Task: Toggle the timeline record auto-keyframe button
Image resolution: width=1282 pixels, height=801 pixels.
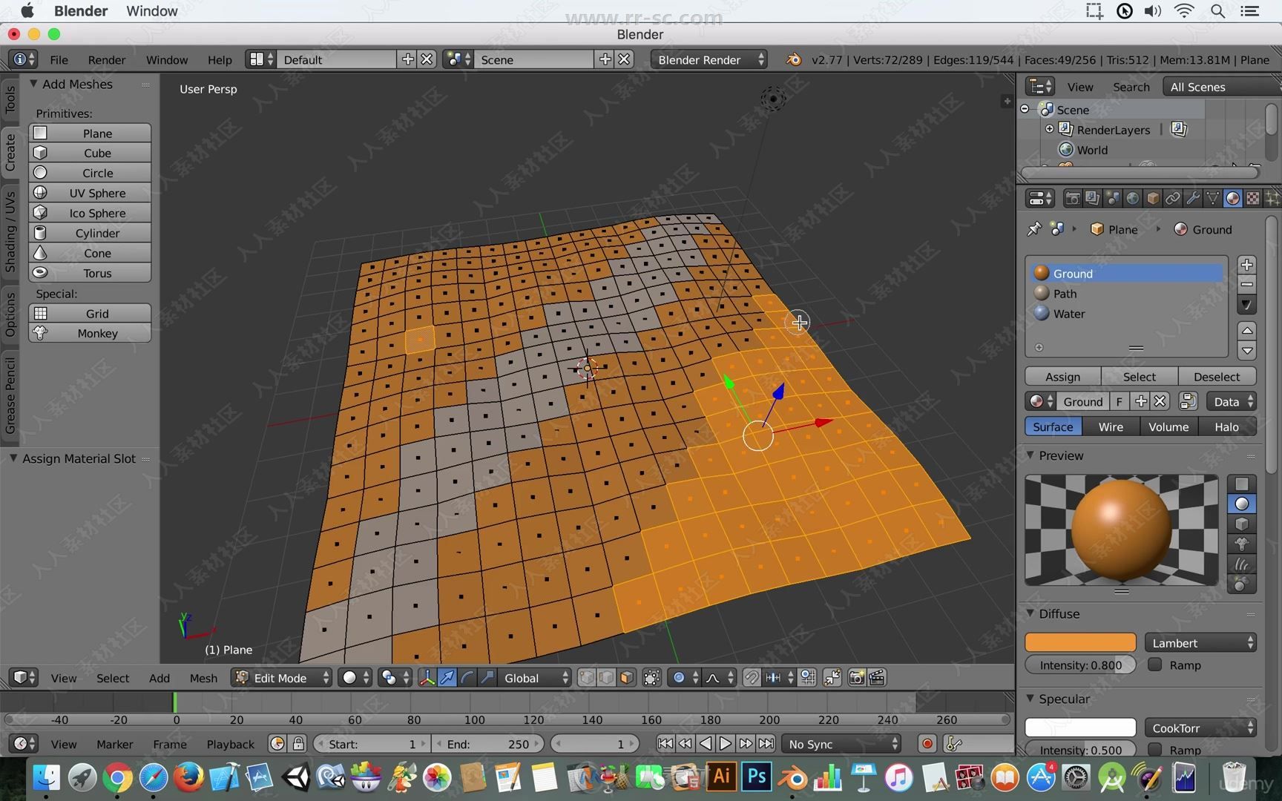Action: click(x=927, y=744)
